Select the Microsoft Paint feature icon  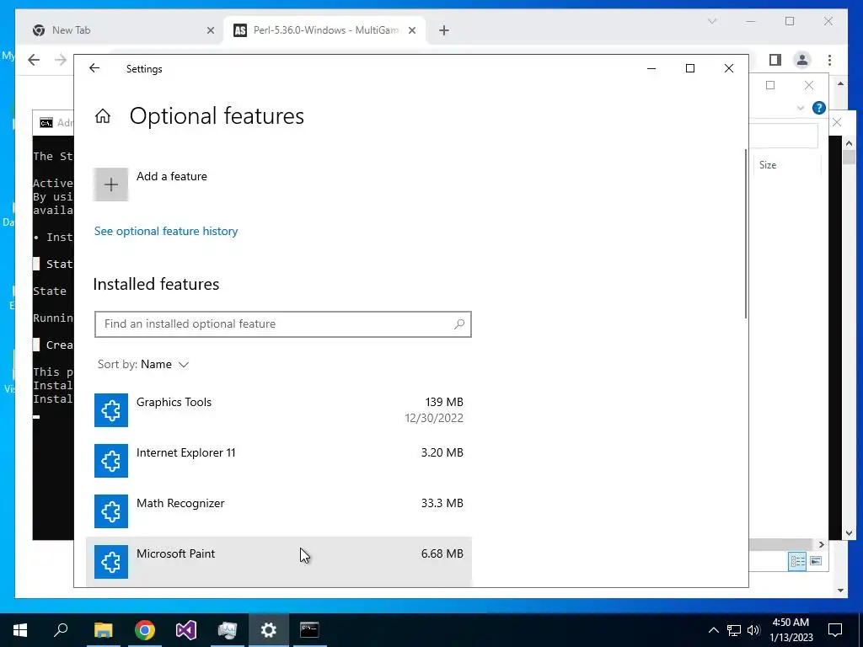[111, 562]
